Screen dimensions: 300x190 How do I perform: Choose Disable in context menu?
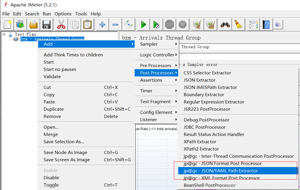pos(86,178)
